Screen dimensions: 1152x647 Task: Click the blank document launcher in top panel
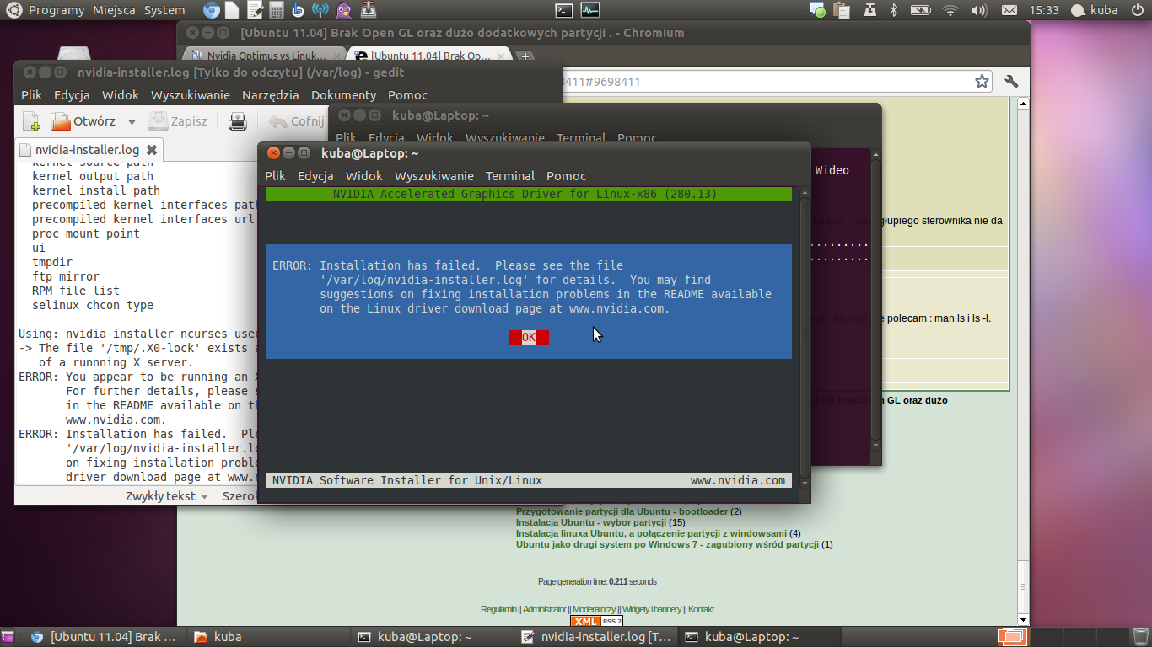[x=233, y=10]
